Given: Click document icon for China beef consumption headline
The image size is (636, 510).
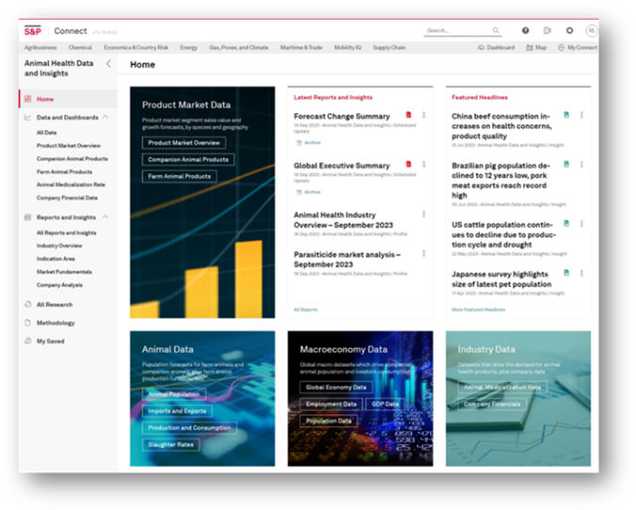Looking at the screenshot, I should 566,115.
